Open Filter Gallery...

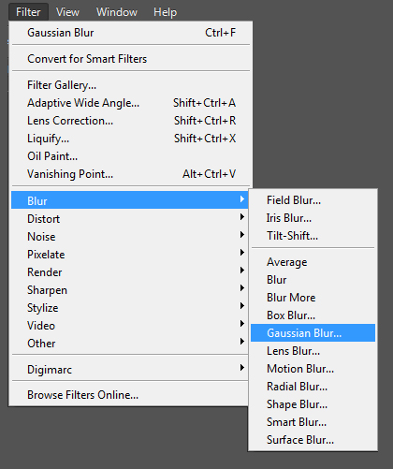pos(131,85)
